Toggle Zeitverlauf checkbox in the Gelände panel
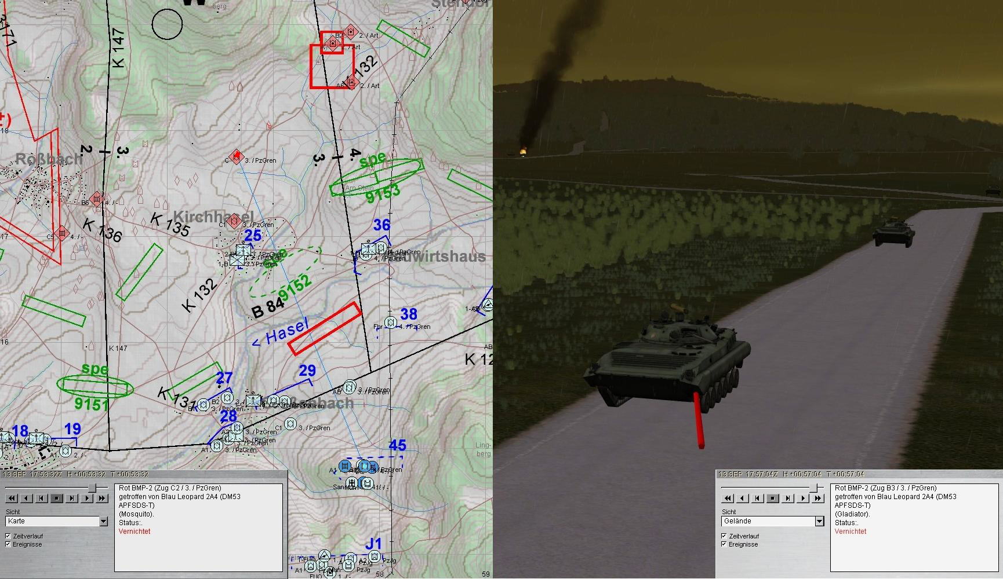The image size is (1003, 579). click(724, 536)
